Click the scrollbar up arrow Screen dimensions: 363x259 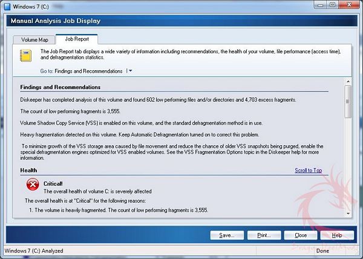pos(348,82)
